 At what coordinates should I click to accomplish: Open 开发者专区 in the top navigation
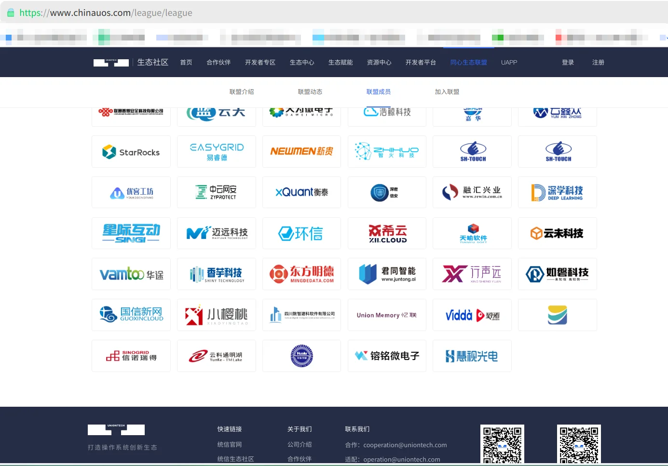(260, 63)
